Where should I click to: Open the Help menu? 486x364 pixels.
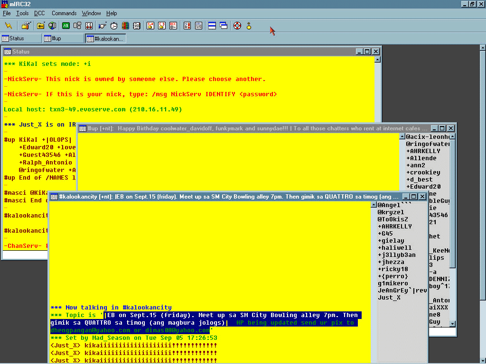(112, 13)
